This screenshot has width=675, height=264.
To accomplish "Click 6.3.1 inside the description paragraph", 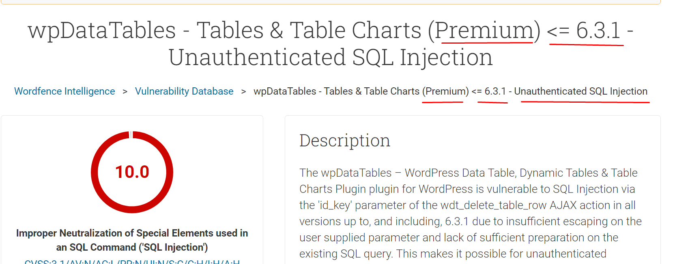I will coord(456,222).
